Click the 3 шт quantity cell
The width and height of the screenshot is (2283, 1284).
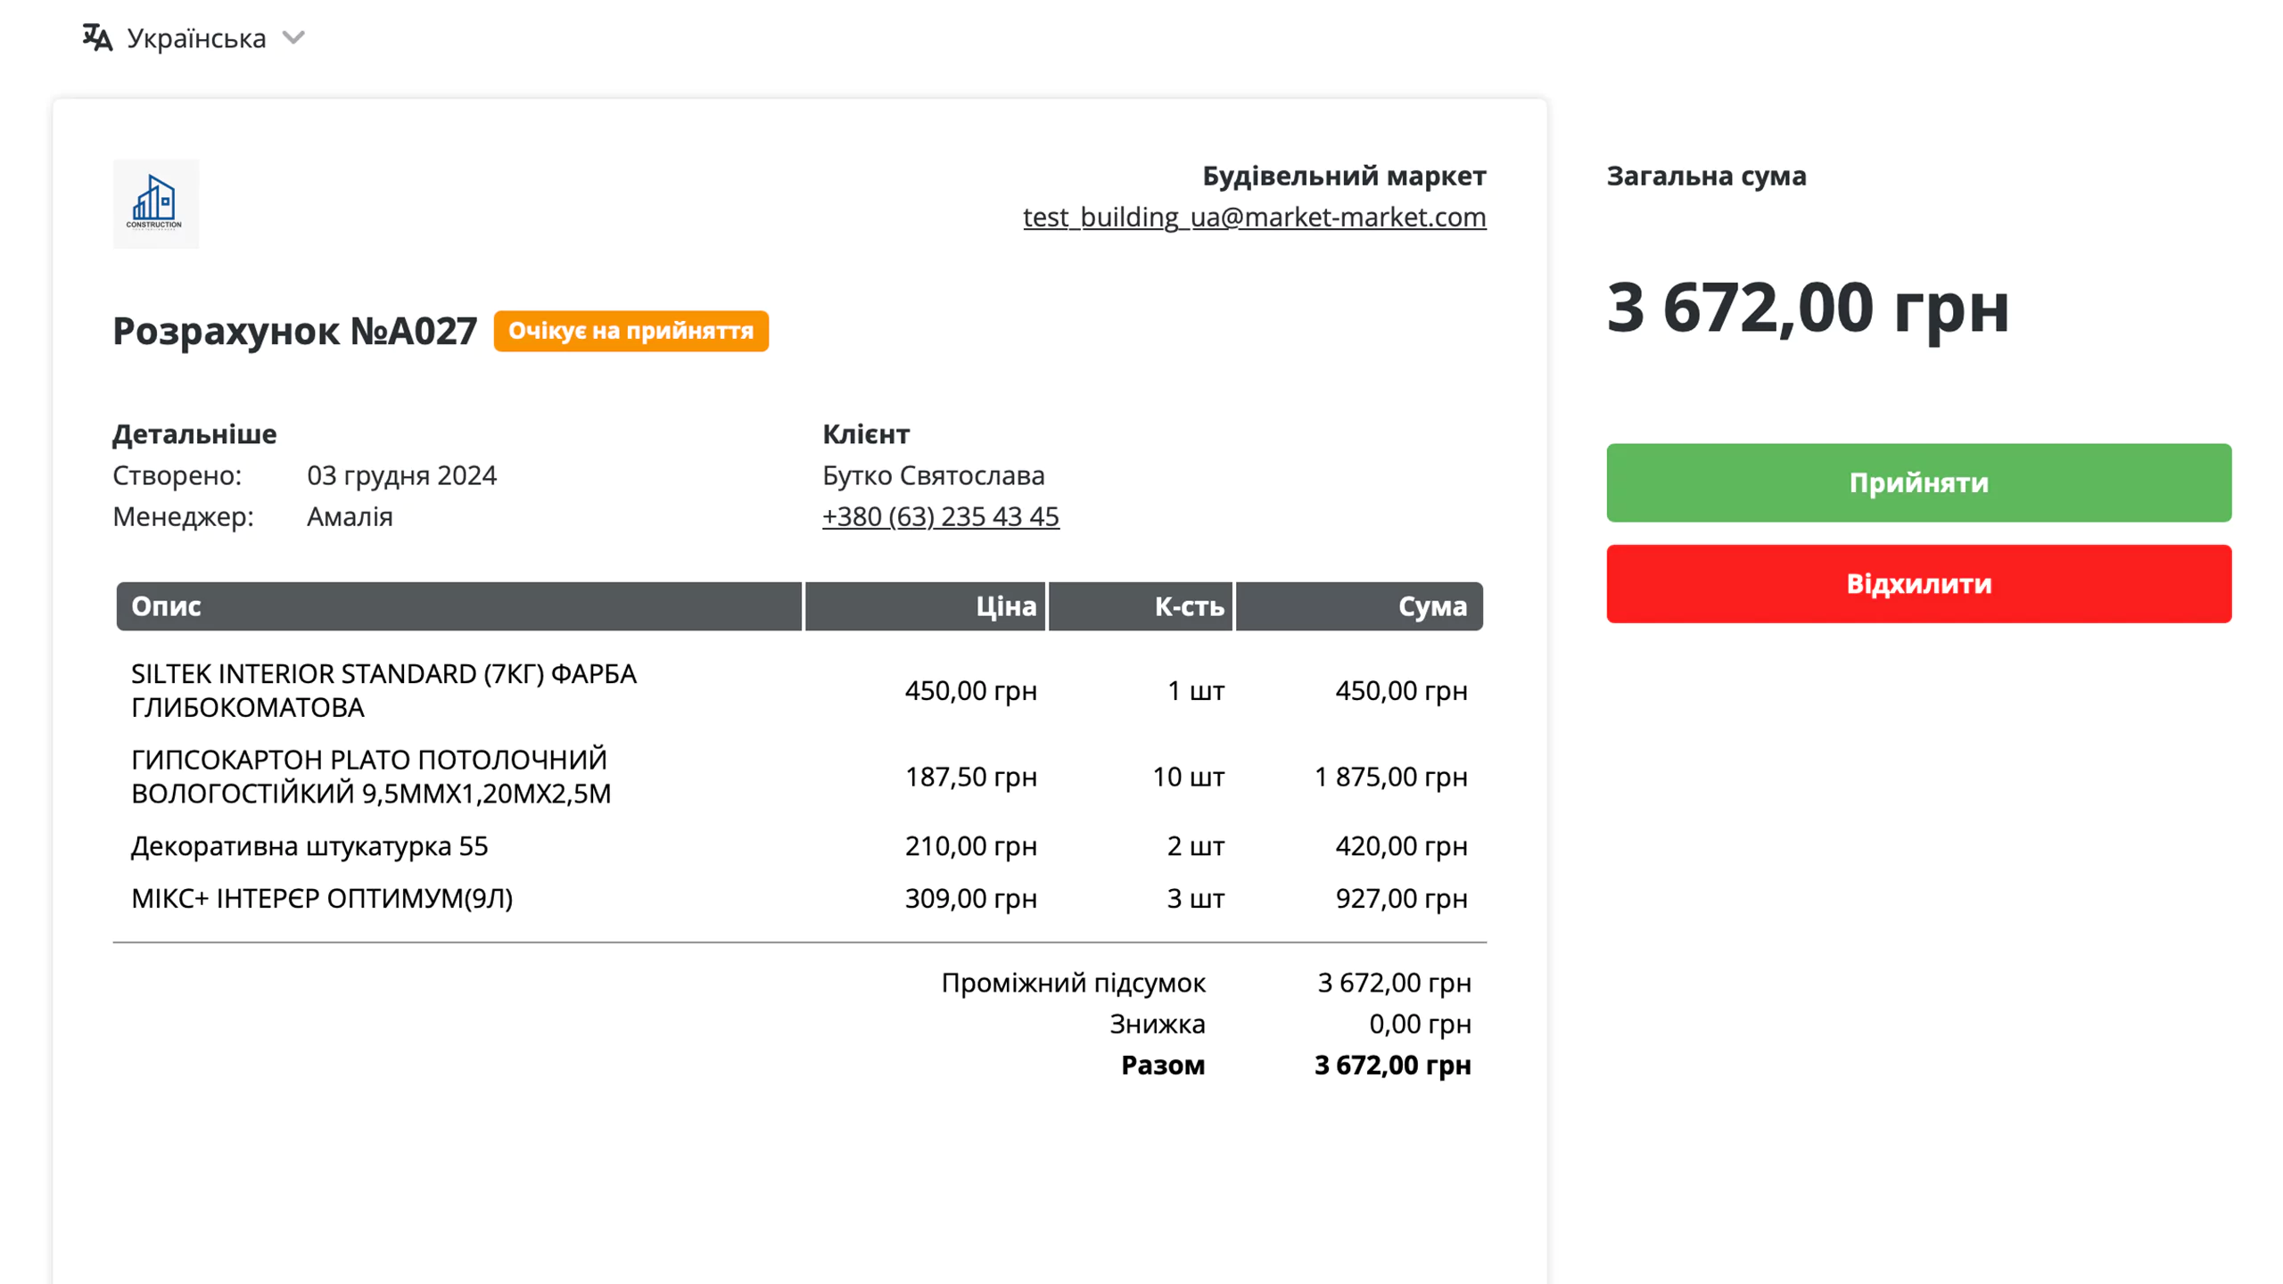[x=1196, y=898]
